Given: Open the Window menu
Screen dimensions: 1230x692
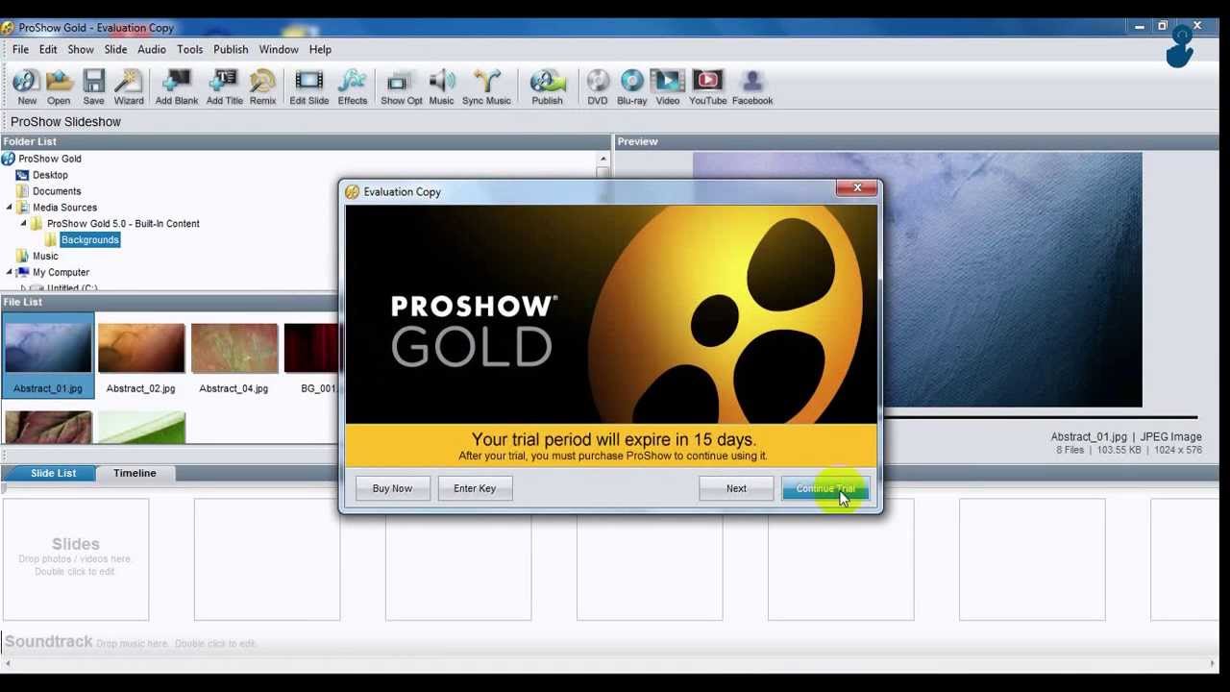Looking at the screenshot, I should click(x=279, y=49).
